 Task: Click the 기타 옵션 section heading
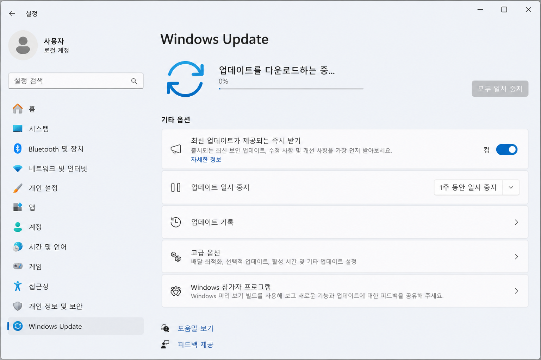tap(176, 120)
